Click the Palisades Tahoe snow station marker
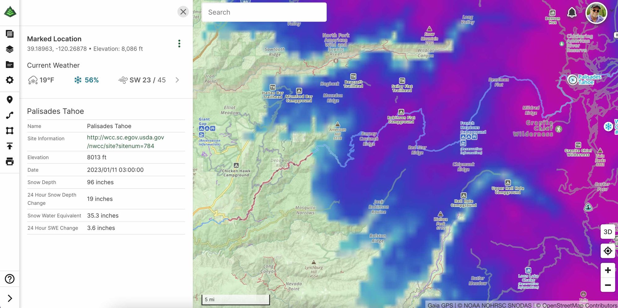This screenshot has height=308, width=618. [x=573, y=80]
